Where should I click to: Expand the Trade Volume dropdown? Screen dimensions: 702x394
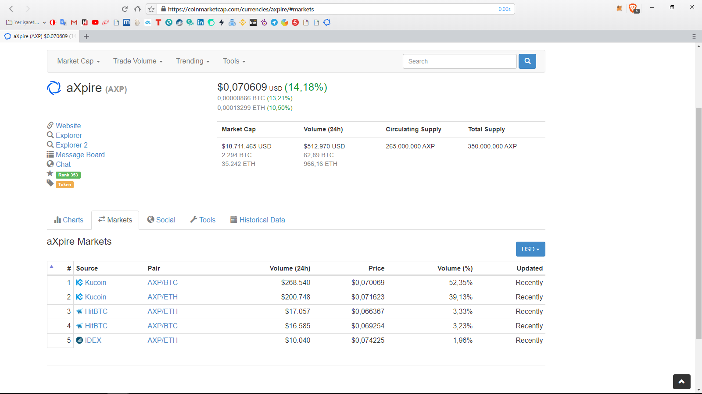pyautogui.click(x=138, y=61)
